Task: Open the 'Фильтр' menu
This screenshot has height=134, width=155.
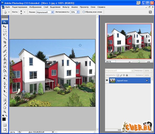Action: coord(66,7)
